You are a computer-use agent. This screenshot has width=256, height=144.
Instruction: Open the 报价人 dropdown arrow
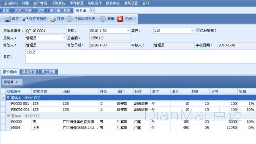click(64, 38)
